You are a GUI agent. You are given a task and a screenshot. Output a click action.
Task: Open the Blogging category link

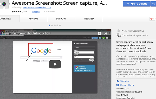36,11
